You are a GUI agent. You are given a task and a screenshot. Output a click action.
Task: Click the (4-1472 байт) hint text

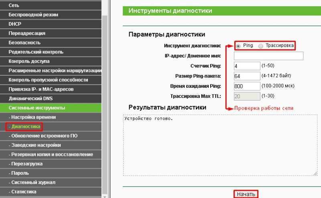pos(276,76)
